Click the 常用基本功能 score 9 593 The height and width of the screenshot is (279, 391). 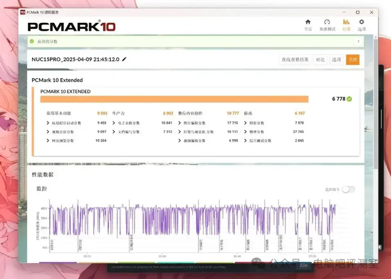[102, 113]
